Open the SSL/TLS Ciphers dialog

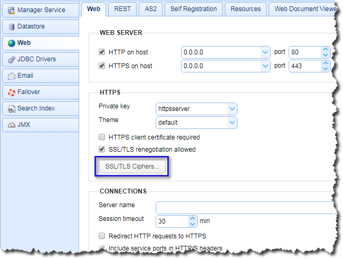point(132,166)
